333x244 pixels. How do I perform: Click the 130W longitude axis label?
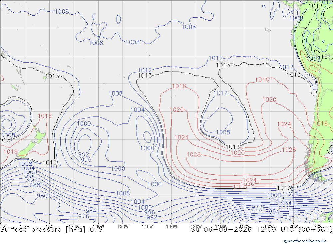tap(171, 227)
